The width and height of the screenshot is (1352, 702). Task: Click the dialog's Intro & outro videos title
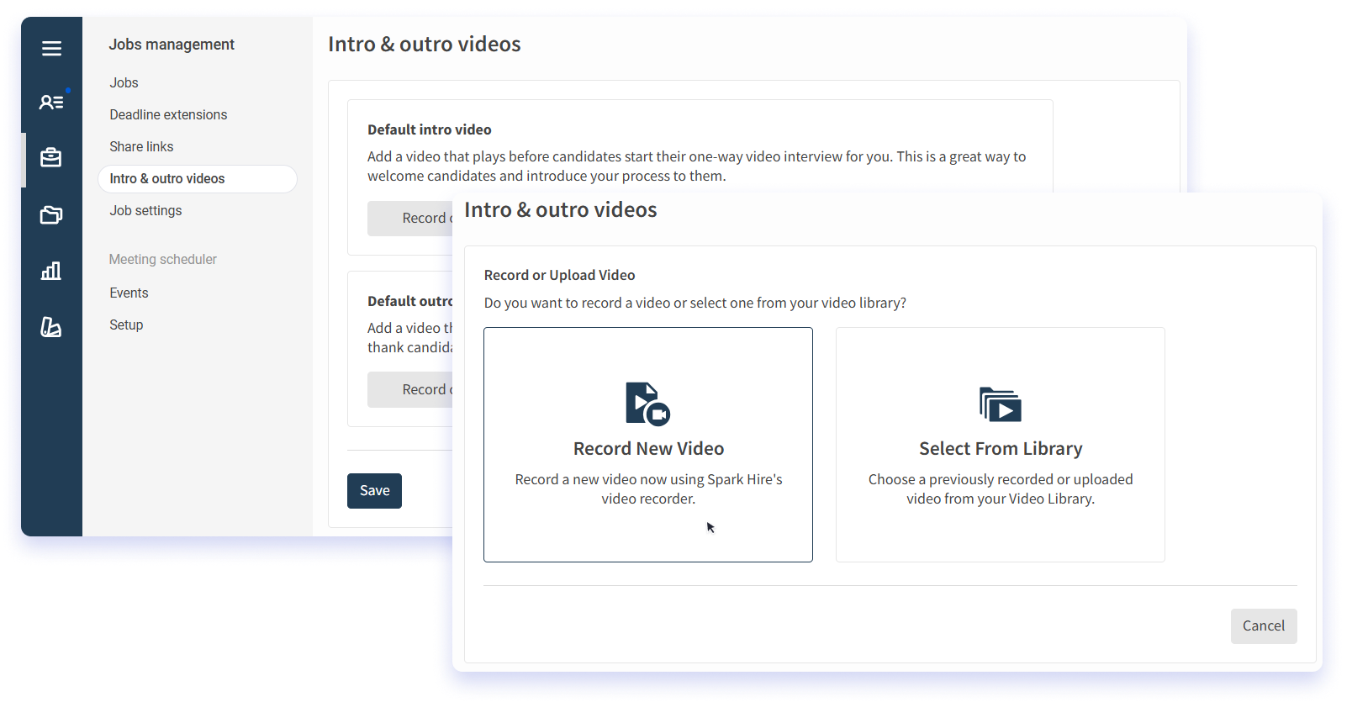pyautogui.click(x=561, y=210)
